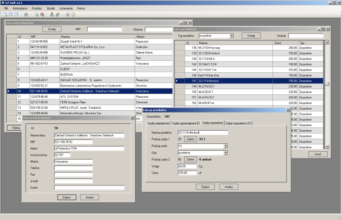Close the Edycja kontrahenta dialog
This screenshot has width=342, height=220.
[132, 118]
